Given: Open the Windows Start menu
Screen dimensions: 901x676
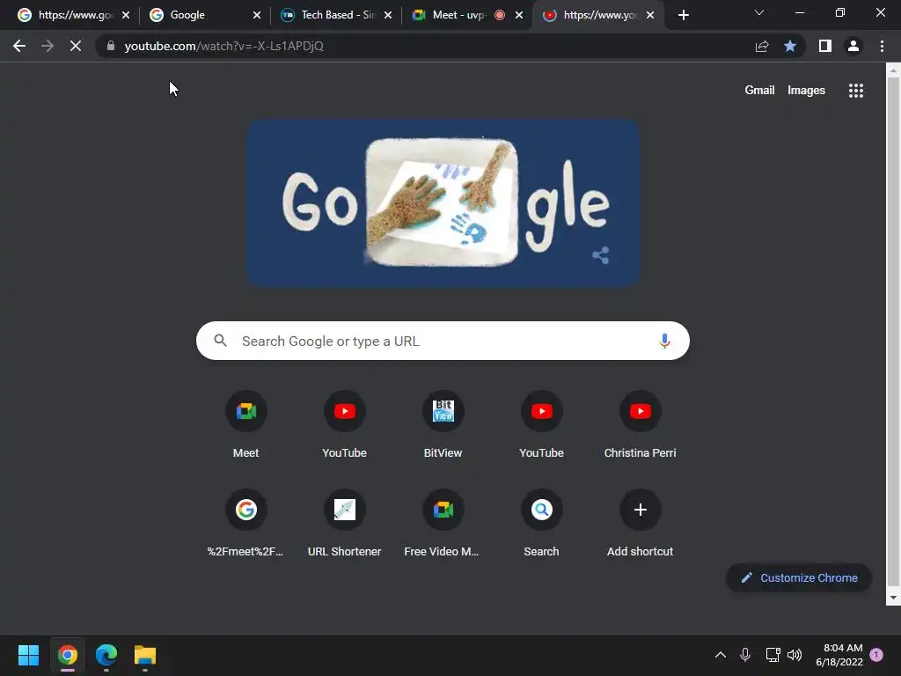Looking at the screenshot, I should (28, 655).
